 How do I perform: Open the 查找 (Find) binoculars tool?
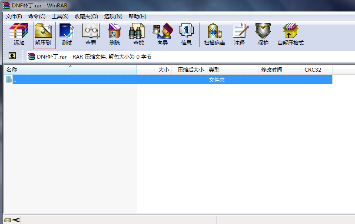tap(138, 35)
